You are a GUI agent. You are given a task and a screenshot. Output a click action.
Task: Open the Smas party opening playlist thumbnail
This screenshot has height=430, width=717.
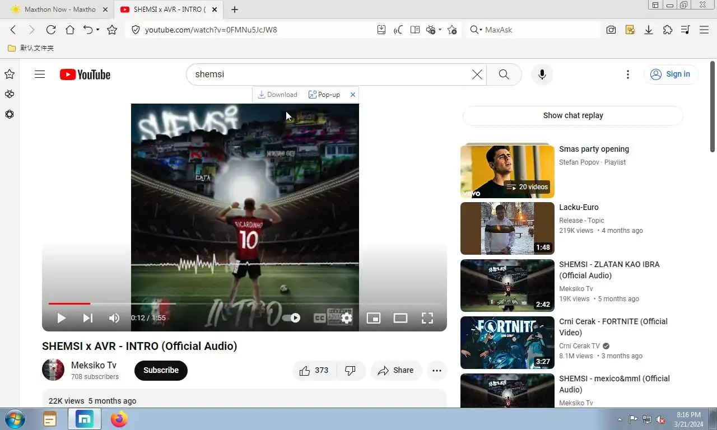click(508, 172)
